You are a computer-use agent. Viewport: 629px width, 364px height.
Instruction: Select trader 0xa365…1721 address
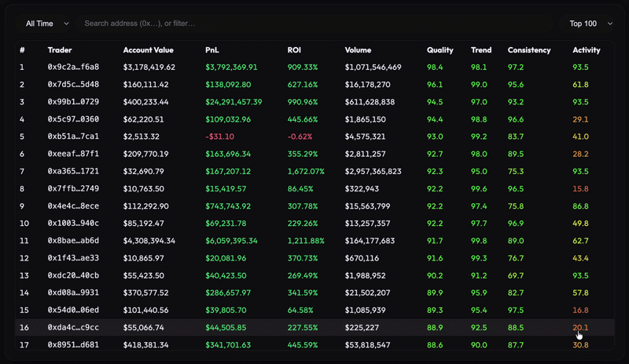point(73,171)
